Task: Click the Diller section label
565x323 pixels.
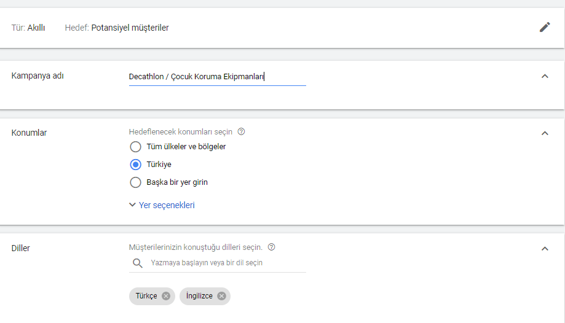Action: point(21,248)
